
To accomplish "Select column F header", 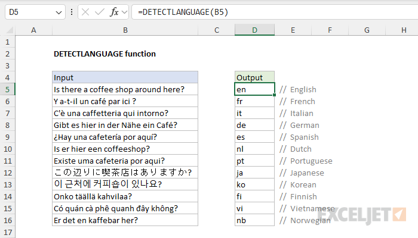I will [330, 30].
